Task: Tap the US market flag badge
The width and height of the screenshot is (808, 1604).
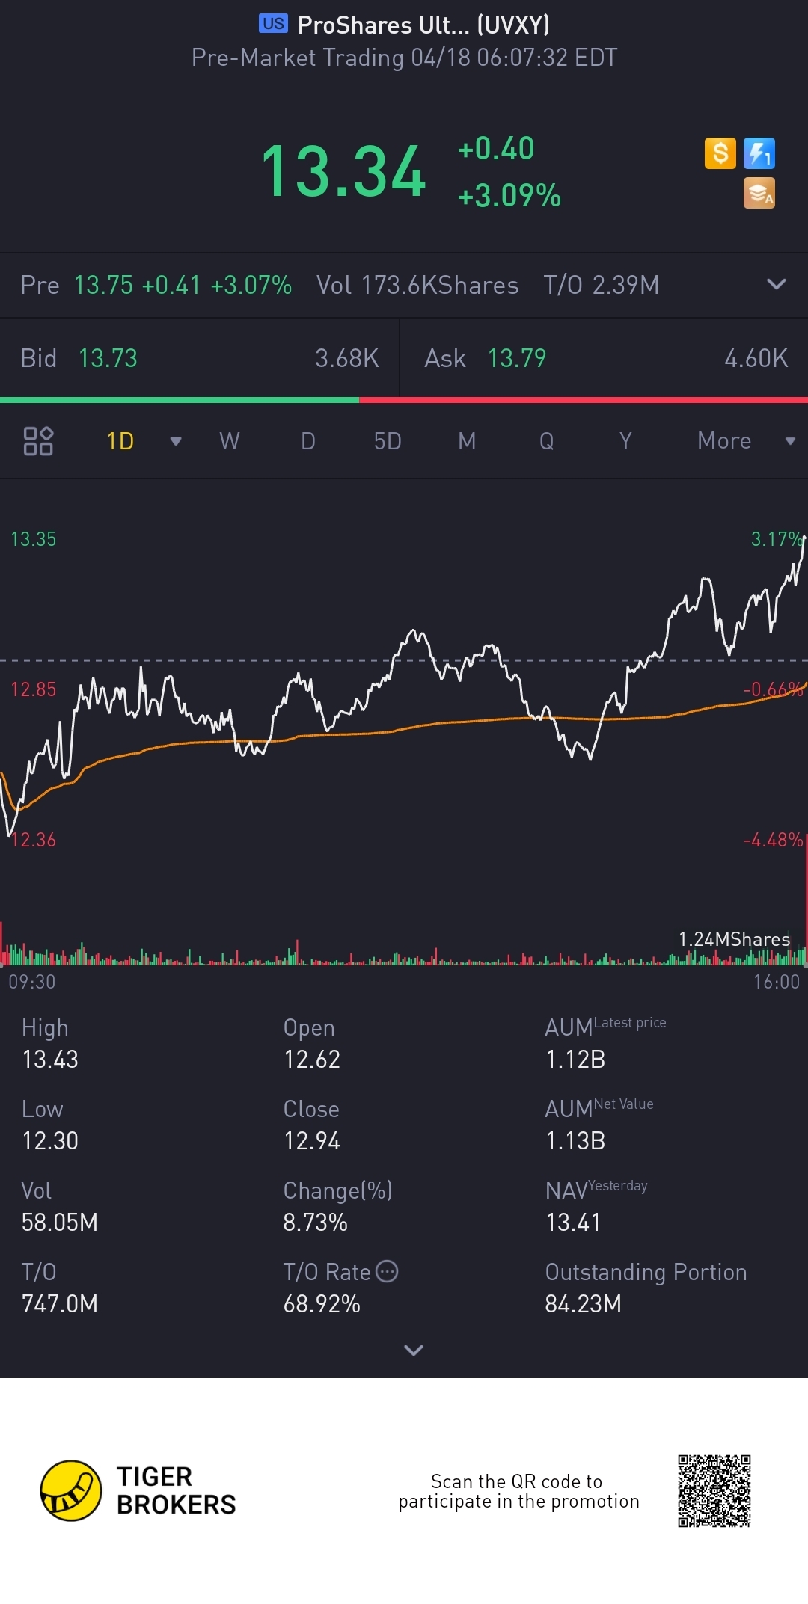Action: 273,24
